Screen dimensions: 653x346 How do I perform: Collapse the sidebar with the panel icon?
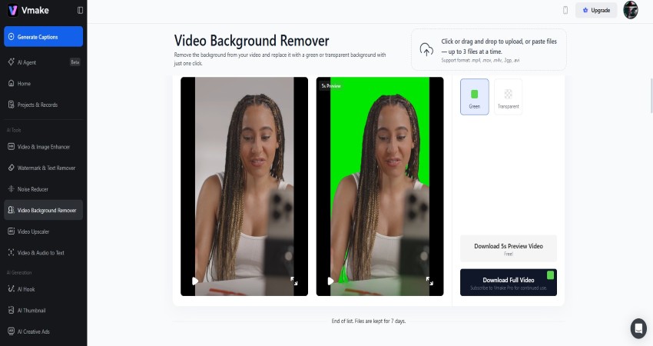pos(81,10)
